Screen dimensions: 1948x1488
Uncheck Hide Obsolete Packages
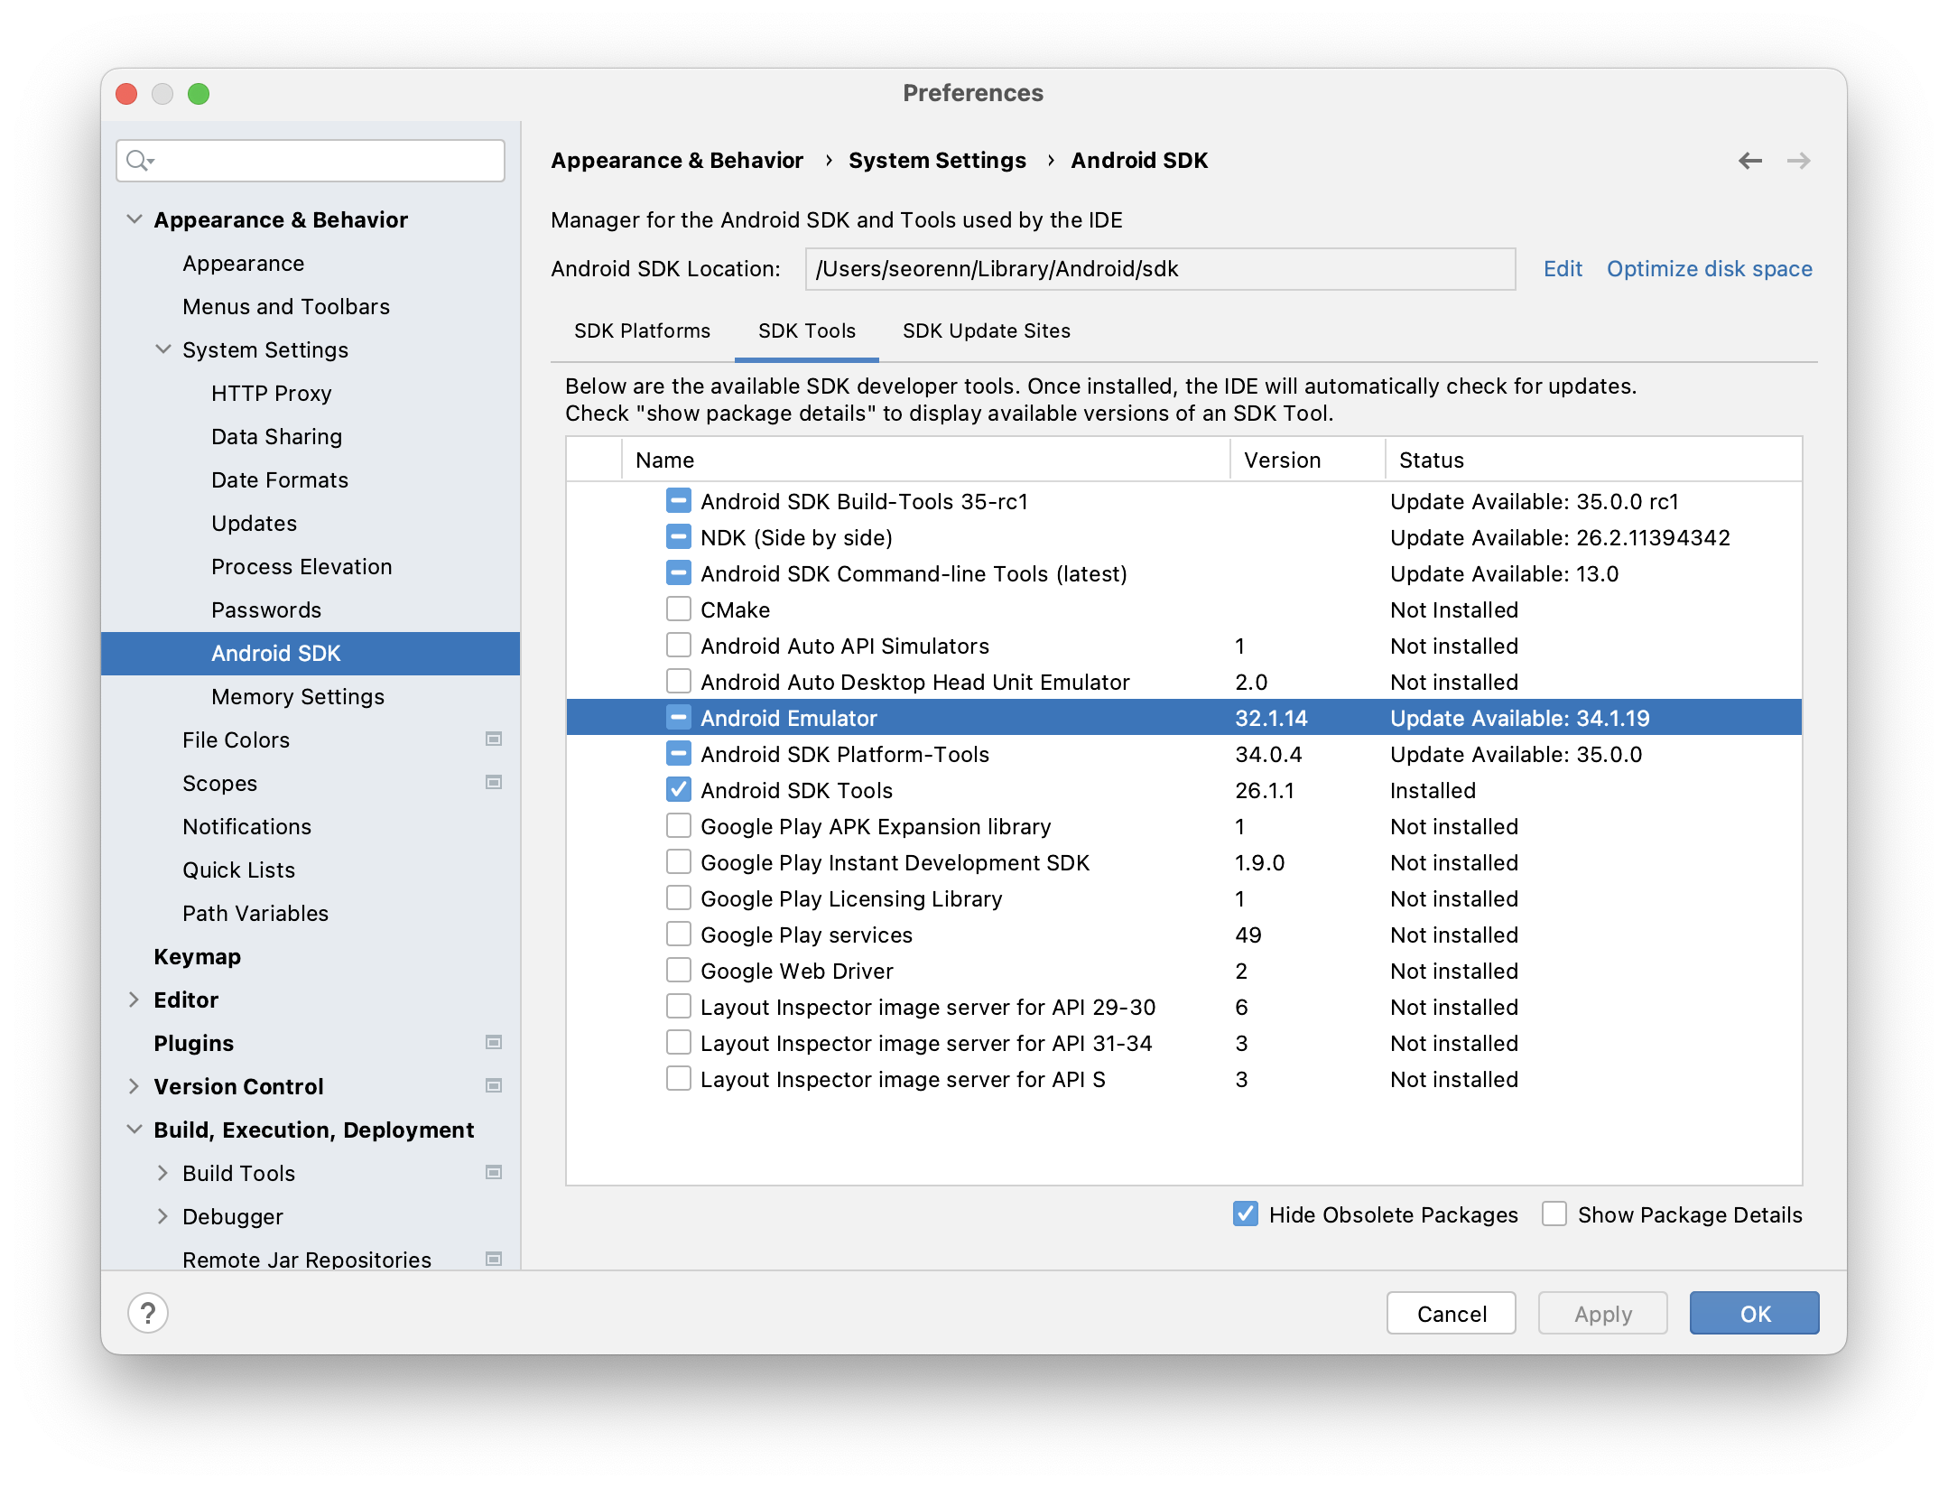coord(1246,1214)
